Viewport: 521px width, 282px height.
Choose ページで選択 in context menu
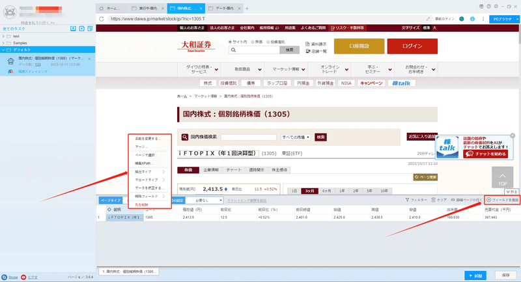click(145, 155)
